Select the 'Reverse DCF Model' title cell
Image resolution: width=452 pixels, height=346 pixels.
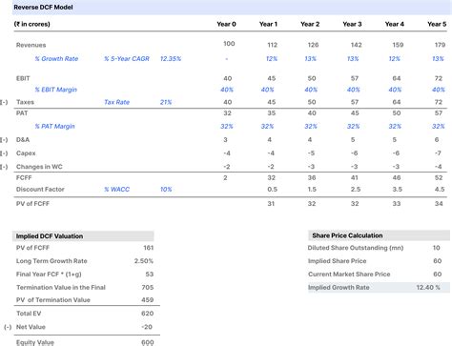(43, 7)
